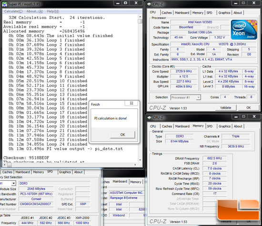Click the 'Loop 24 finished' line

(48, 144)
